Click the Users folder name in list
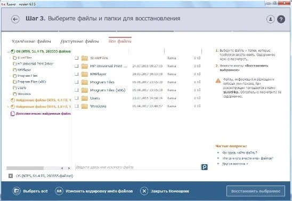 95,98
